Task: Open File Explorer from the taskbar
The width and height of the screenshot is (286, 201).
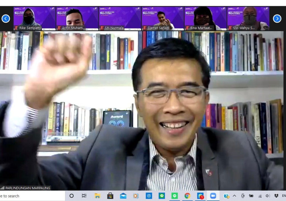Action: [97, 196]
